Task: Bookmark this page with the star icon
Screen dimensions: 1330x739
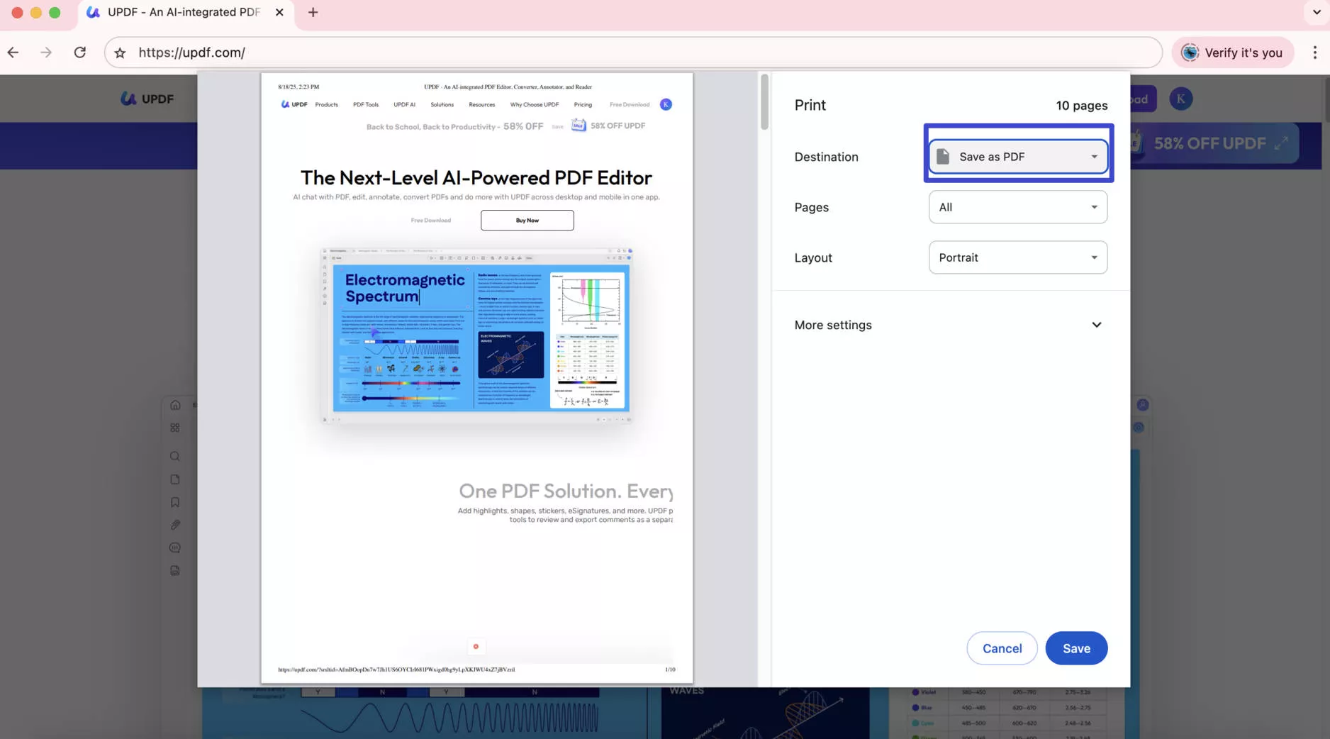Action: 121,52
